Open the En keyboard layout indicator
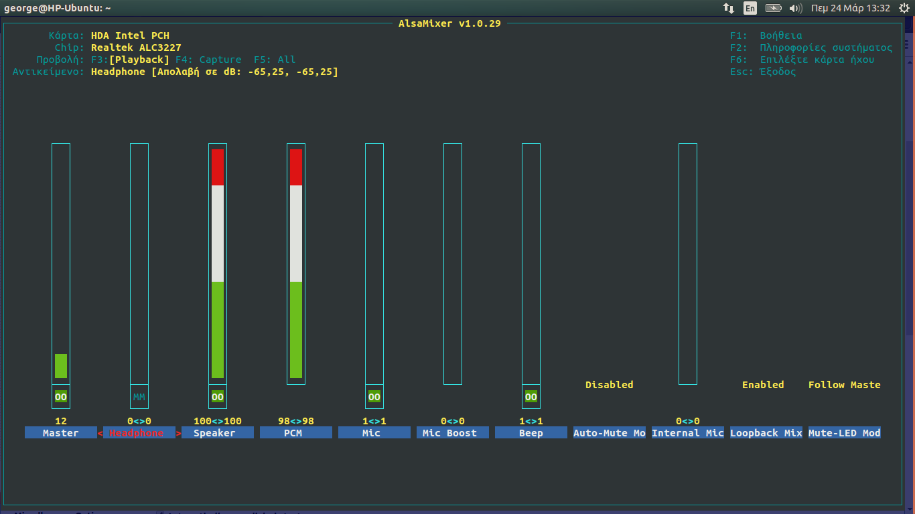The height and width of the screenshot is (514, 915). 750,8
